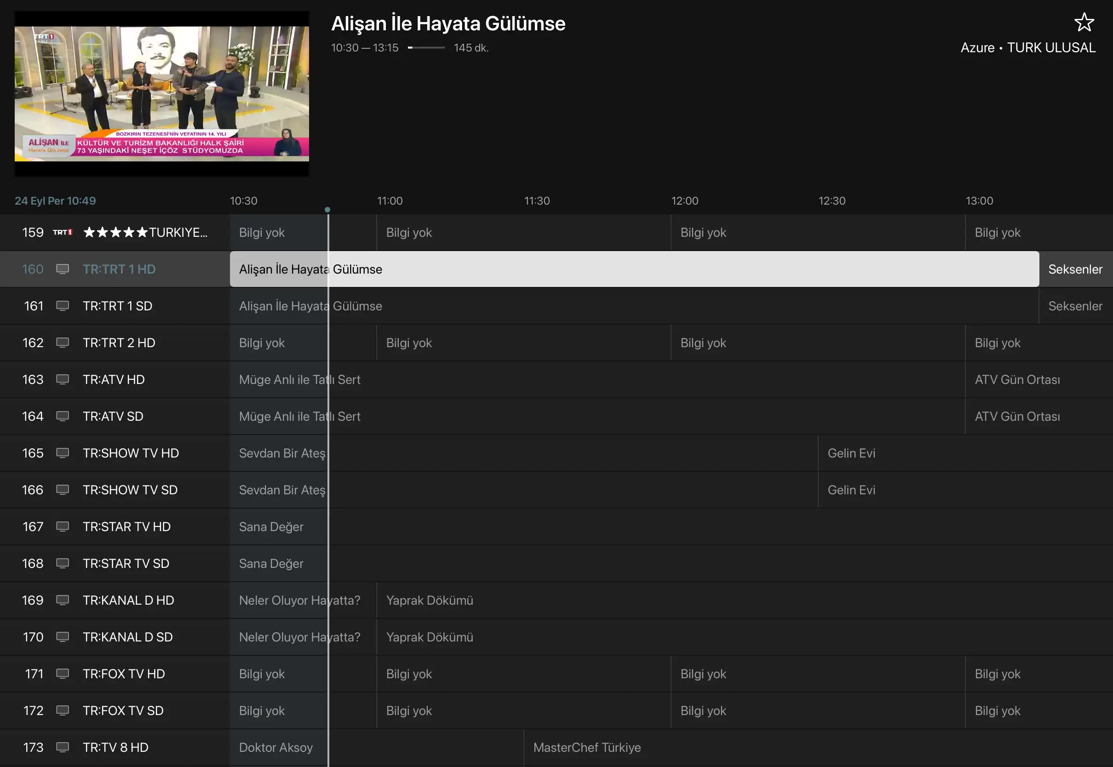The image size is (1113, 767).
Task: Select the TV icon for TR:TRT 2 HD
Action: tap(63, 343)
